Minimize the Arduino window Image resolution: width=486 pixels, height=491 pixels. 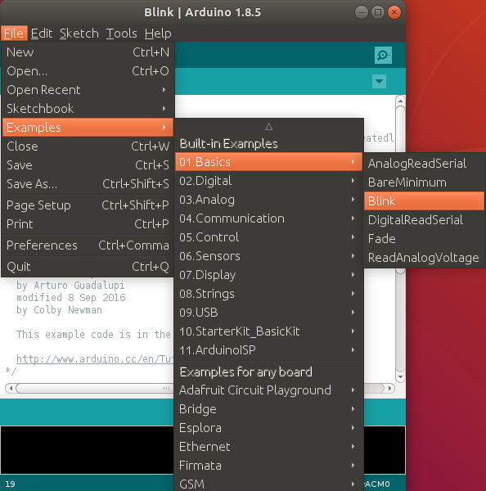point(362,12)
